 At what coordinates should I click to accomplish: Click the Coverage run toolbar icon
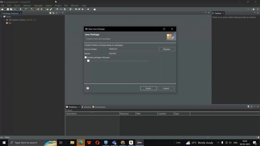point(26,9)
